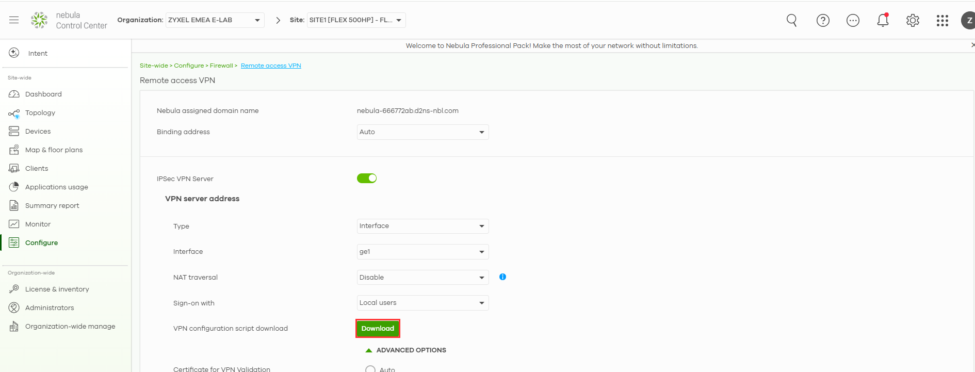Download the VPN configuration script
This screenshot has height=372, width=975.
point(378,329)
